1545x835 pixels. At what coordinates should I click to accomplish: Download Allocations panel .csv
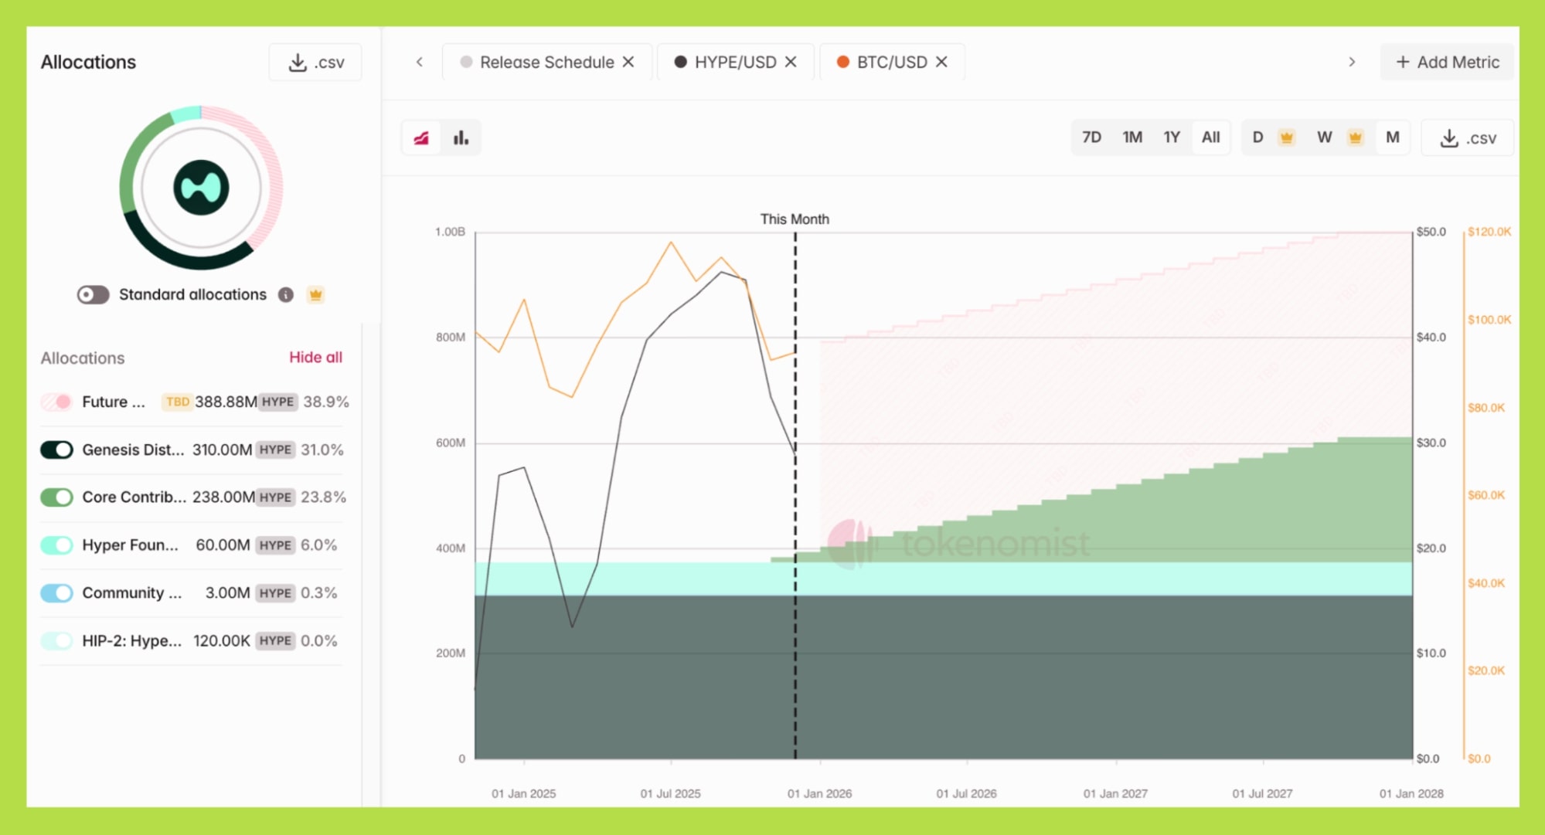point(315,63)
